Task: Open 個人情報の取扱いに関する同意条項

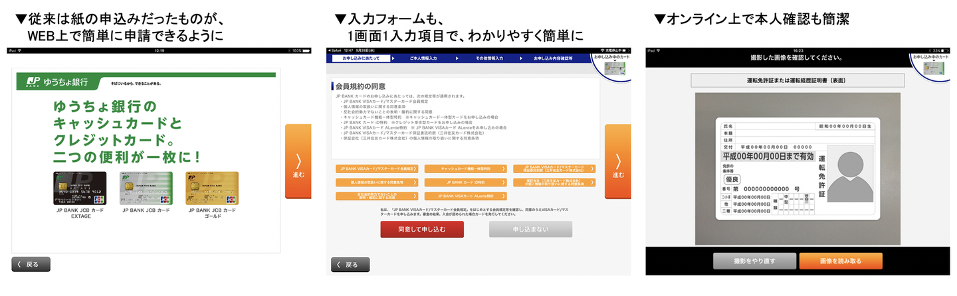Action: (x=377, y=182)
